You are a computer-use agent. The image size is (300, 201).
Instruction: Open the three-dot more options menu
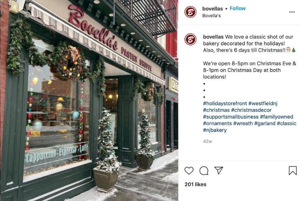pyautogui.click(x=292, y=12)
